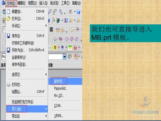Click the New file page icon
This screenshot has width=161, height=121.
click(x=9, y=12)
